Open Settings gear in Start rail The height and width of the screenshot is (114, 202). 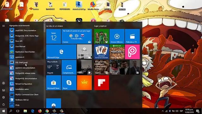[x=3, y=97]
